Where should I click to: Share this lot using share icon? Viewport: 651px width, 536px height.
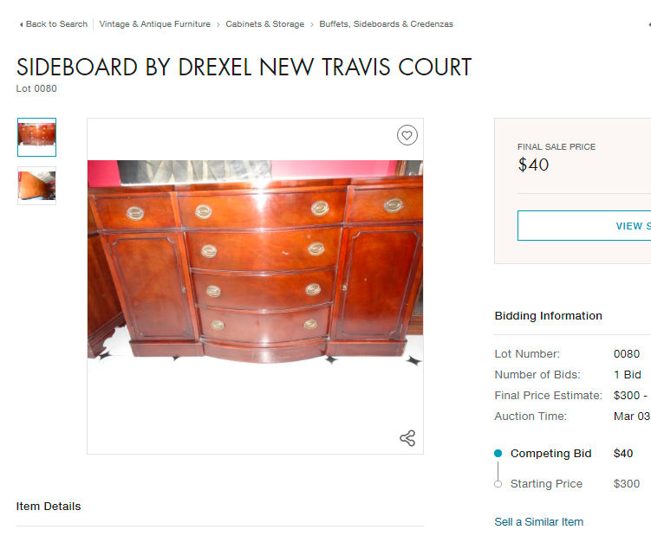(407, 438)
